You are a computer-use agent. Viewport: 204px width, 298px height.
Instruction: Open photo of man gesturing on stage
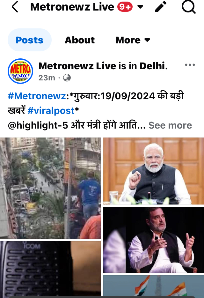[154, 240]
